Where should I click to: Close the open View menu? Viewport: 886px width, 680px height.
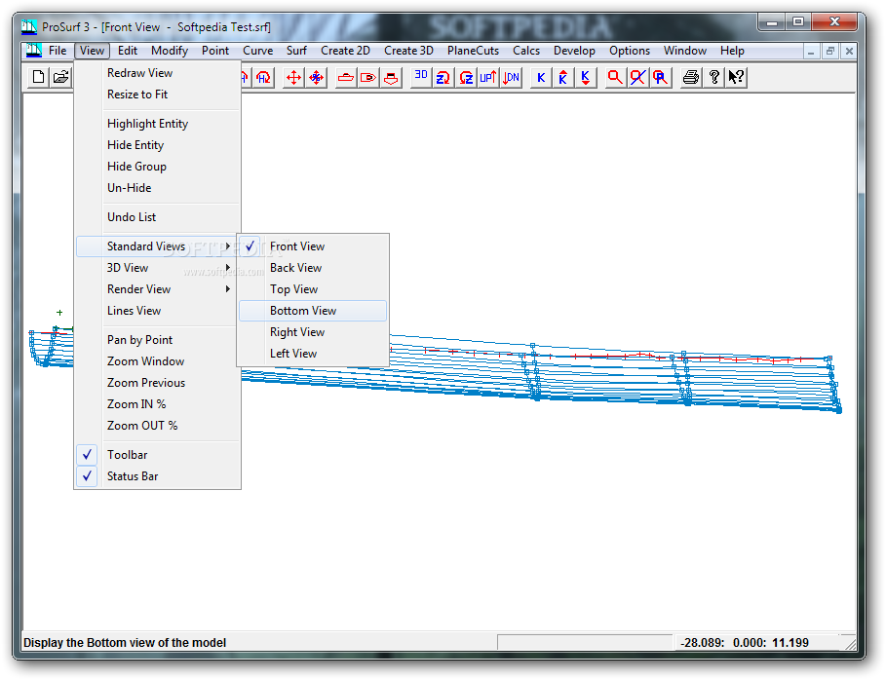click(x=92, y=51)
